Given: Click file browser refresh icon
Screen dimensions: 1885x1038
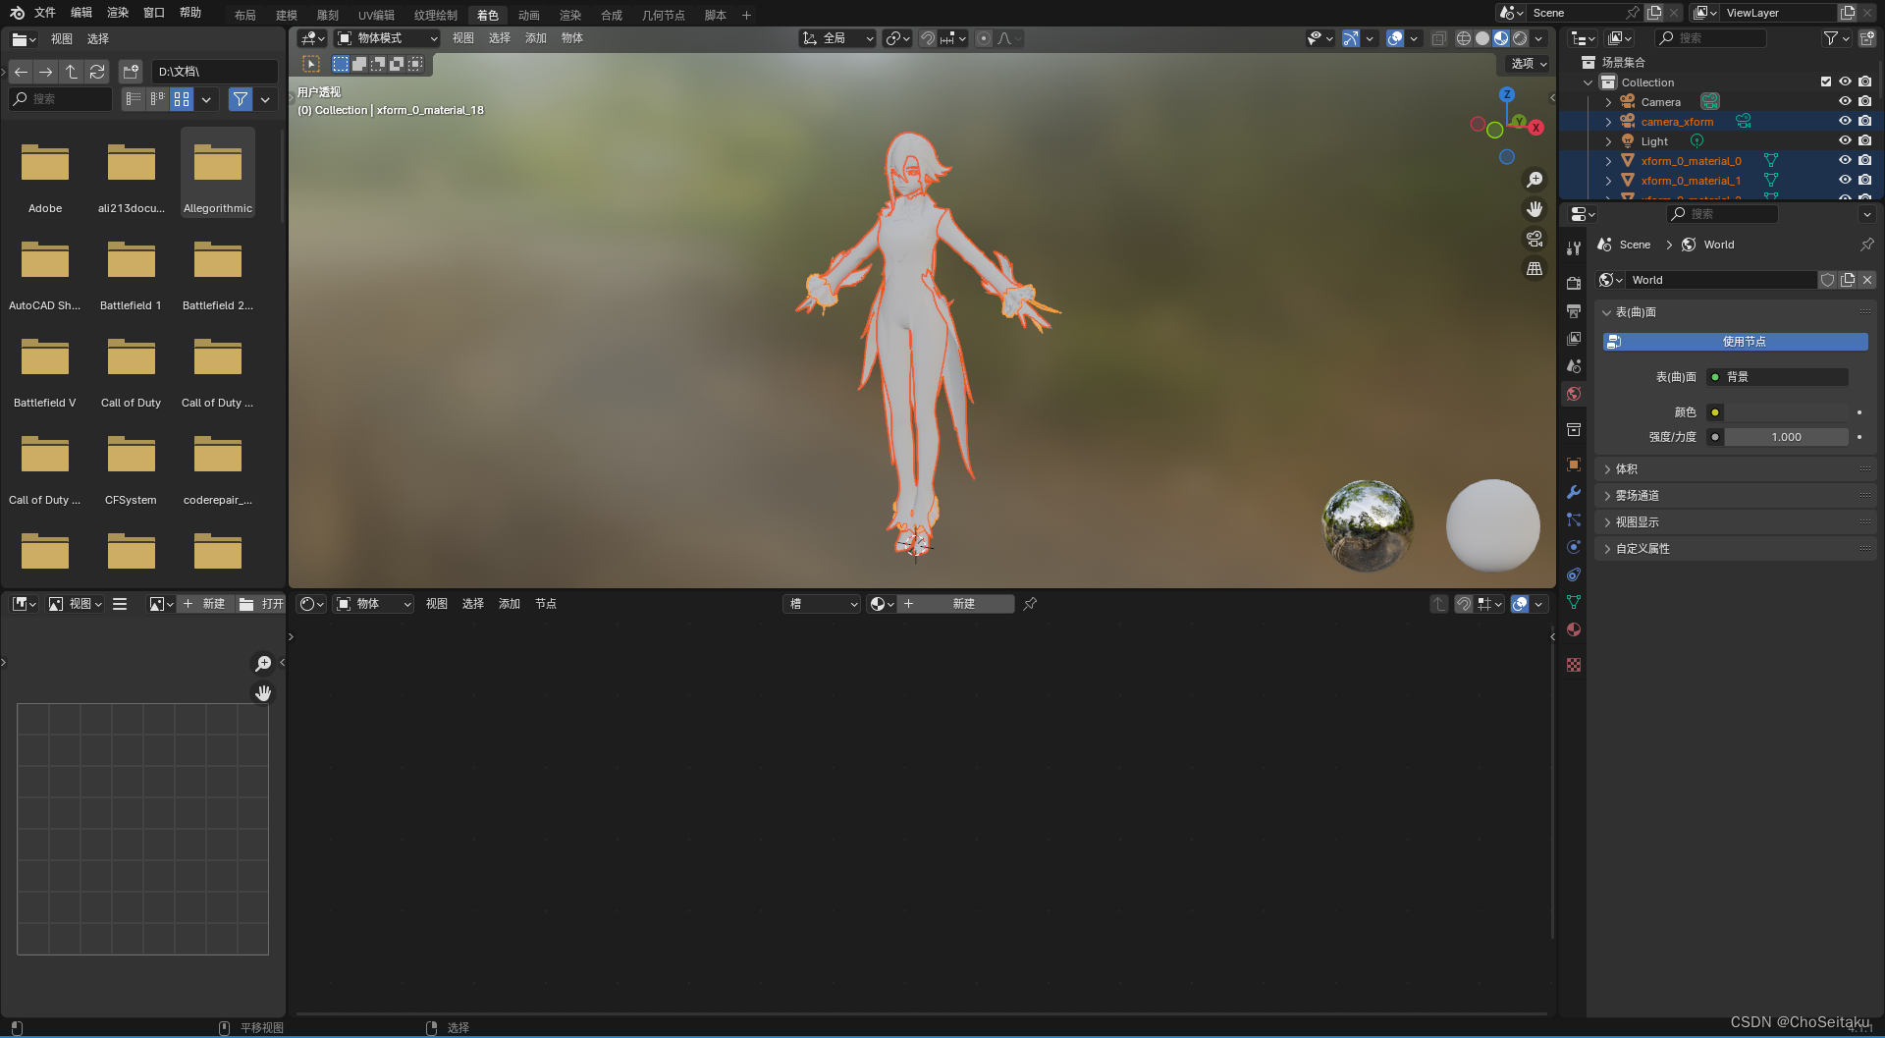Looking at the screenshot, I should point(96,72).
